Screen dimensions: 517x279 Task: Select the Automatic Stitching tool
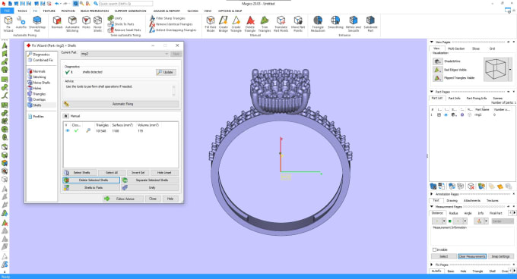click(72, 24)
